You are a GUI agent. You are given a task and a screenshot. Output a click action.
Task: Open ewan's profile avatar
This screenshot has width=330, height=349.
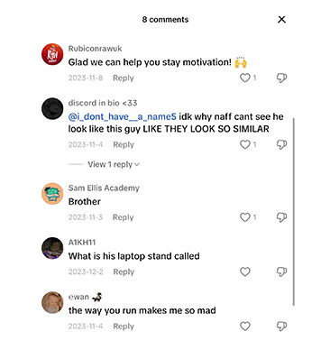click(52, 302)
